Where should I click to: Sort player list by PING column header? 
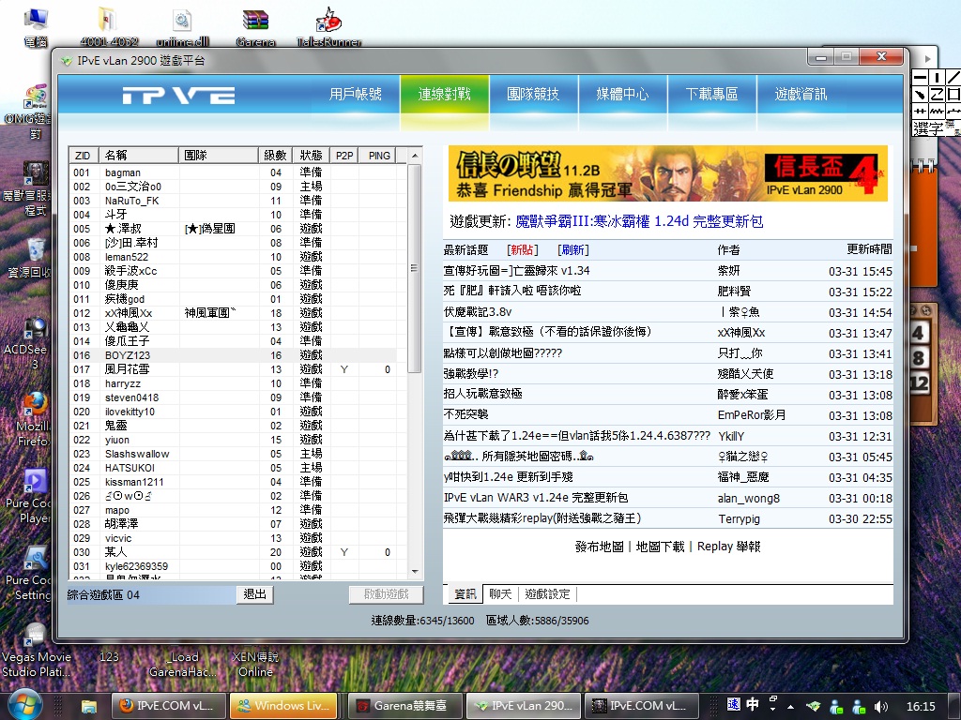379,155
